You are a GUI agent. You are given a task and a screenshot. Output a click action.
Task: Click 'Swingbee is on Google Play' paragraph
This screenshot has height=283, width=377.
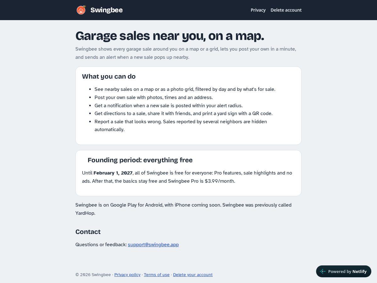pyautogui.click(x=183, y=209)
